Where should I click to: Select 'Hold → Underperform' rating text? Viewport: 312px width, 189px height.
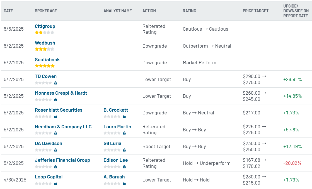click(207, 163)
